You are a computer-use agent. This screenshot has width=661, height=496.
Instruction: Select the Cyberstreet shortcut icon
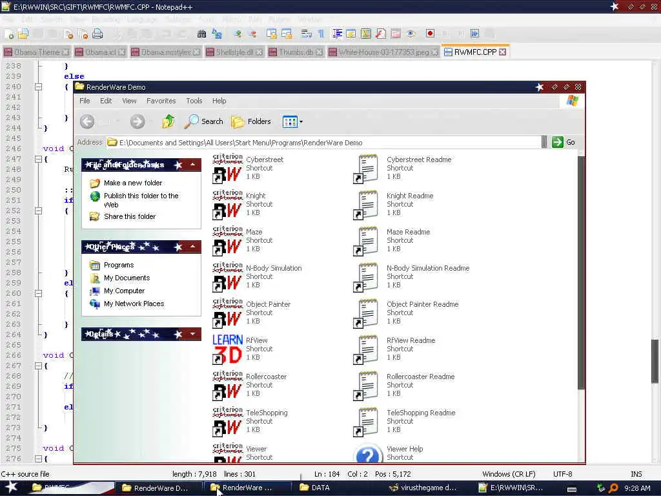click(228, 169)
